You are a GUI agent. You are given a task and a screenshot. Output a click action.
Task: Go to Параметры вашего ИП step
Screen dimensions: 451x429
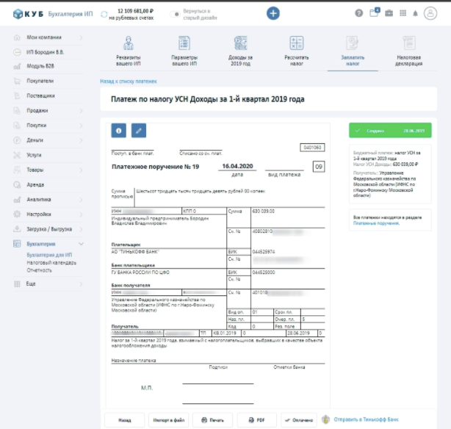point(184,51)
